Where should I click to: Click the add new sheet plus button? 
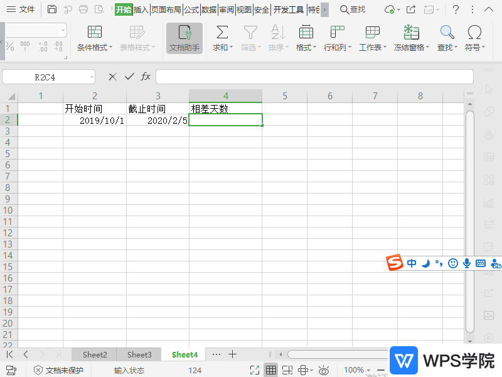click(232, 354)
